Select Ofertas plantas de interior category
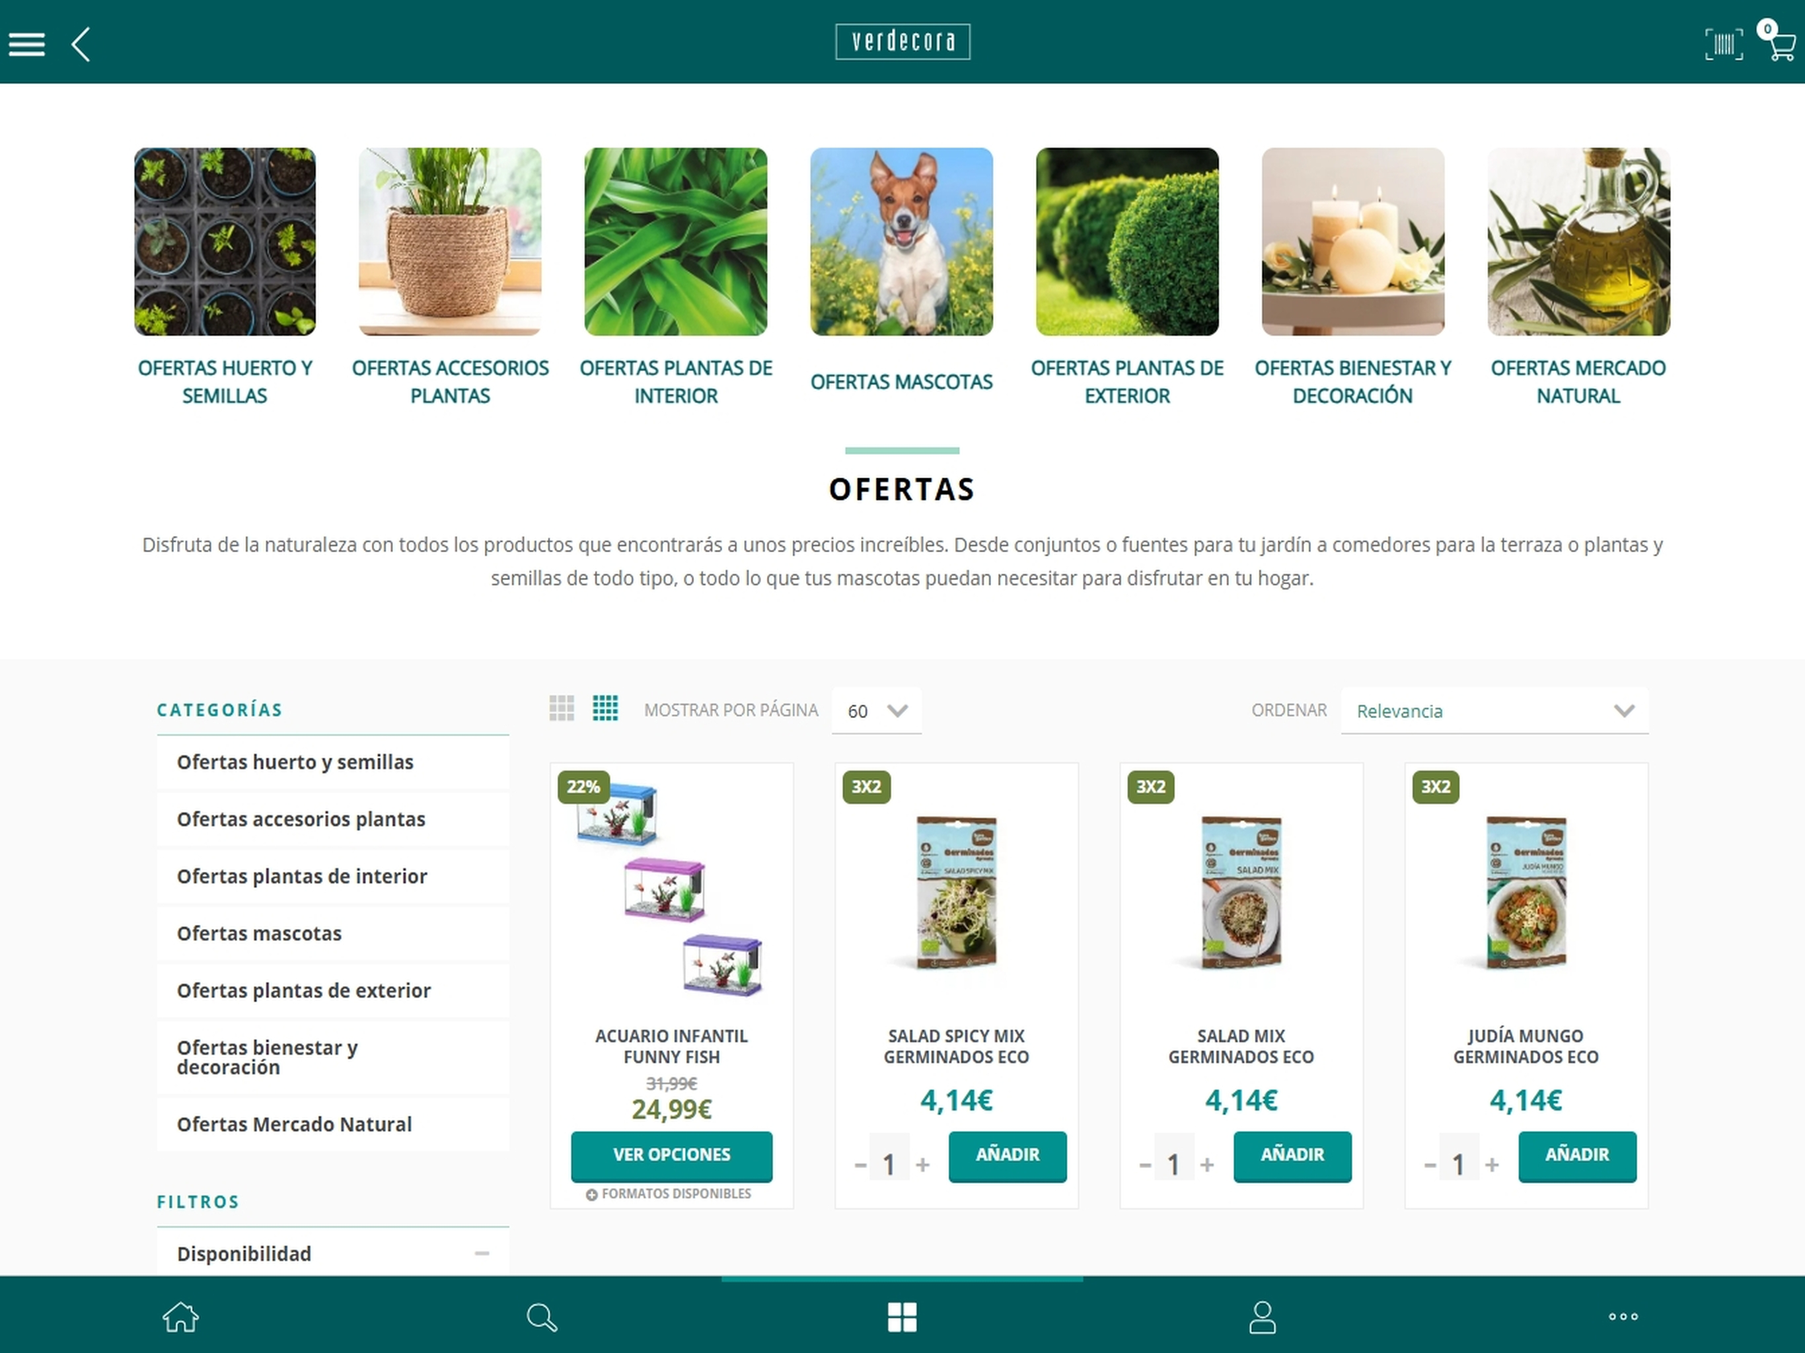The image size is (1805, 1353). (x=333, y=877)
